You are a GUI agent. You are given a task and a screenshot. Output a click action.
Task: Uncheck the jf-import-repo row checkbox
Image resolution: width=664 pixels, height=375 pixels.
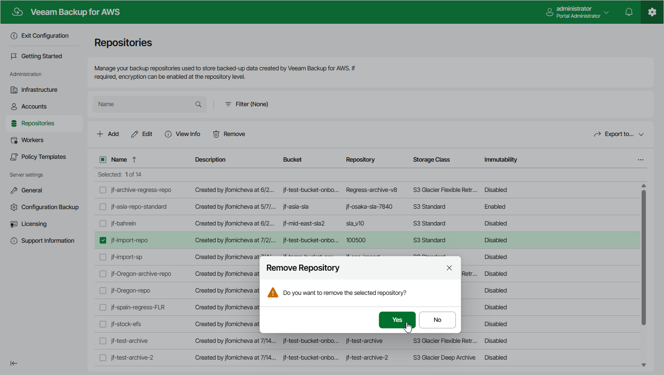pos(103,240)
